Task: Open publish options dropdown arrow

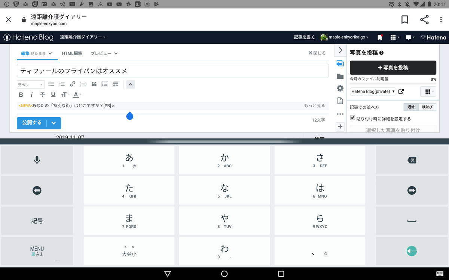Action: 54,123
